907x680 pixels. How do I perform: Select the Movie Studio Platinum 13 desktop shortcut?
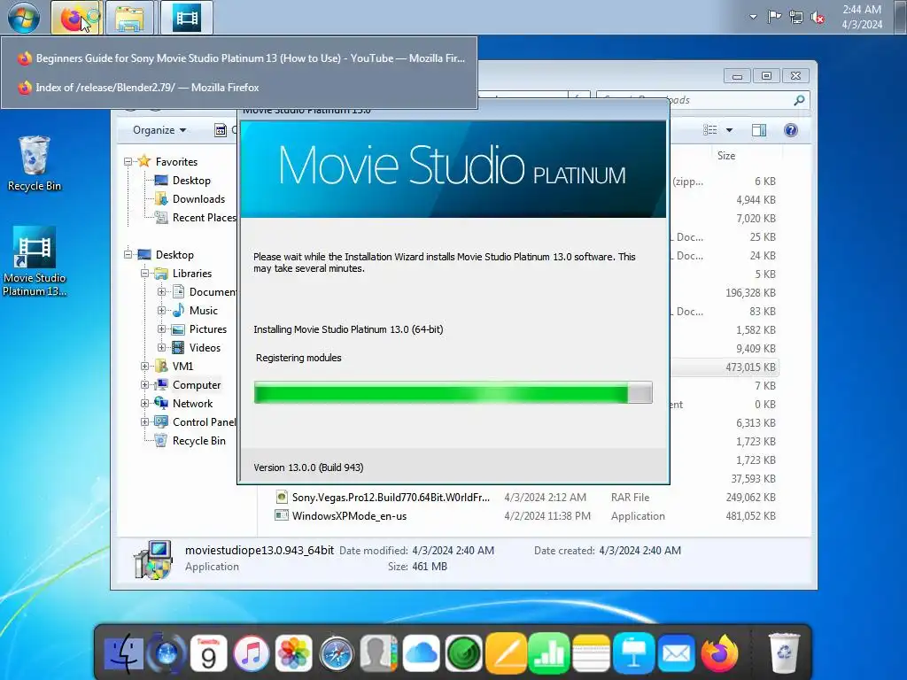(35, 261)
